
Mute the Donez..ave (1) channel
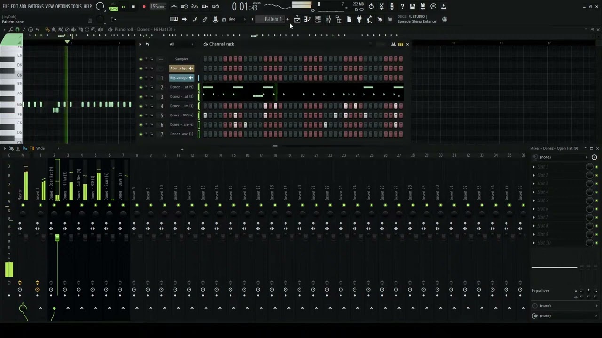140,134
